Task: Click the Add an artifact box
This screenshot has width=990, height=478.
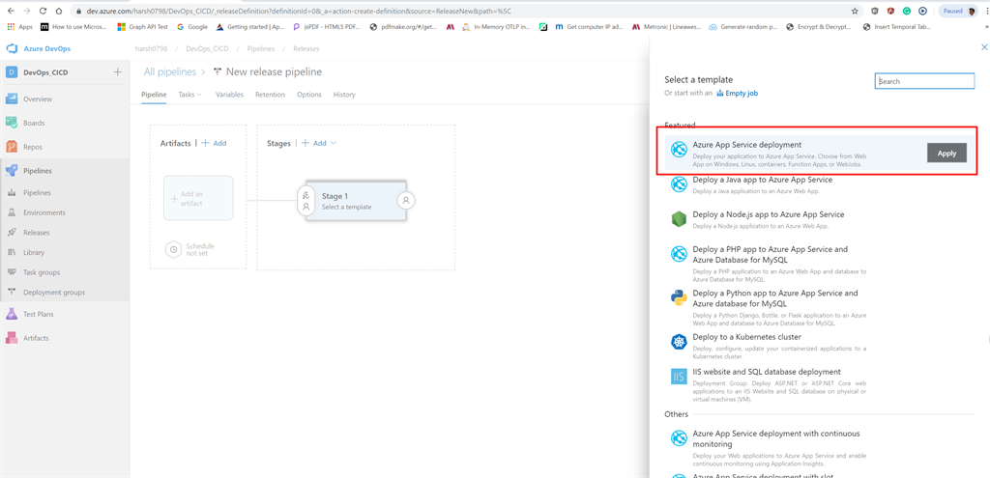Action: (198, 198)
